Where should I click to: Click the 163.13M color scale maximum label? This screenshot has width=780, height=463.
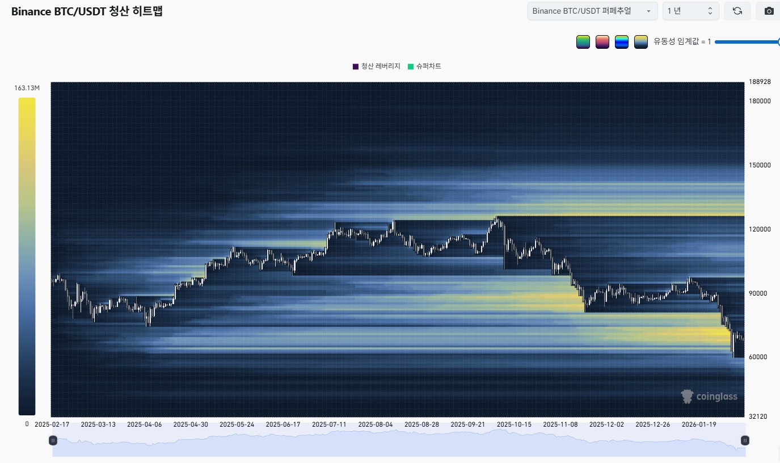pyautogui.click(x=27, y=88)
